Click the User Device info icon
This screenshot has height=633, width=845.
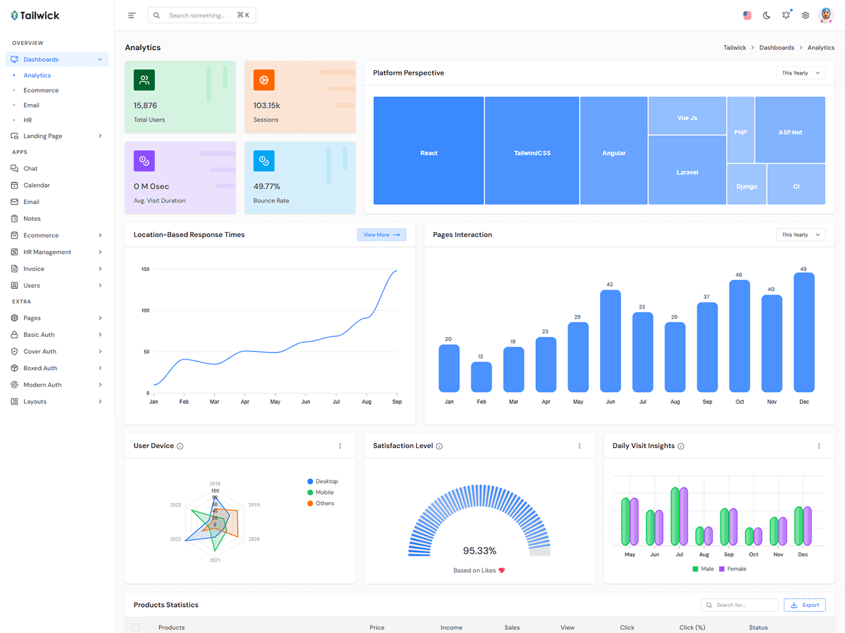coord(180,447)
